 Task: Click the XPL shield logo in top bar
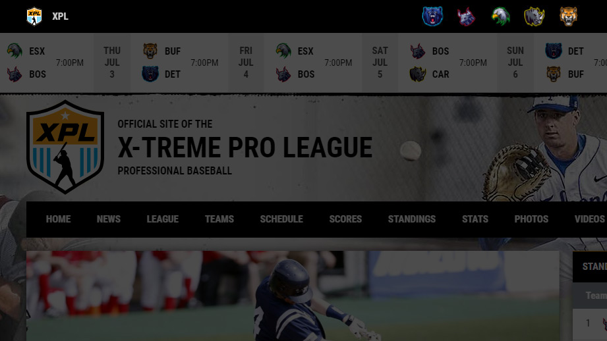pos(34,16)
